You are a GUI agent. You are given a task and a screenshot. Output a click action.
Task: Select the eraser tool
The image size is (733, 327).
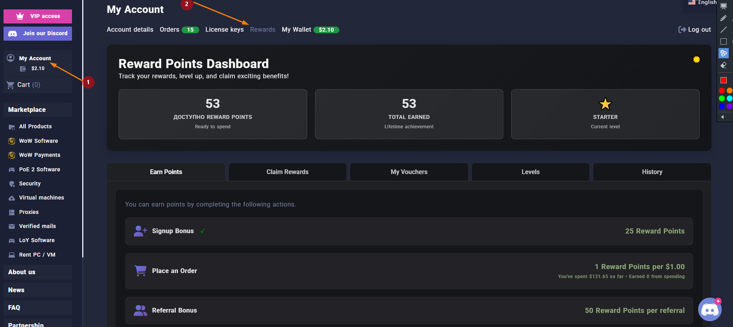pos(724,65)
